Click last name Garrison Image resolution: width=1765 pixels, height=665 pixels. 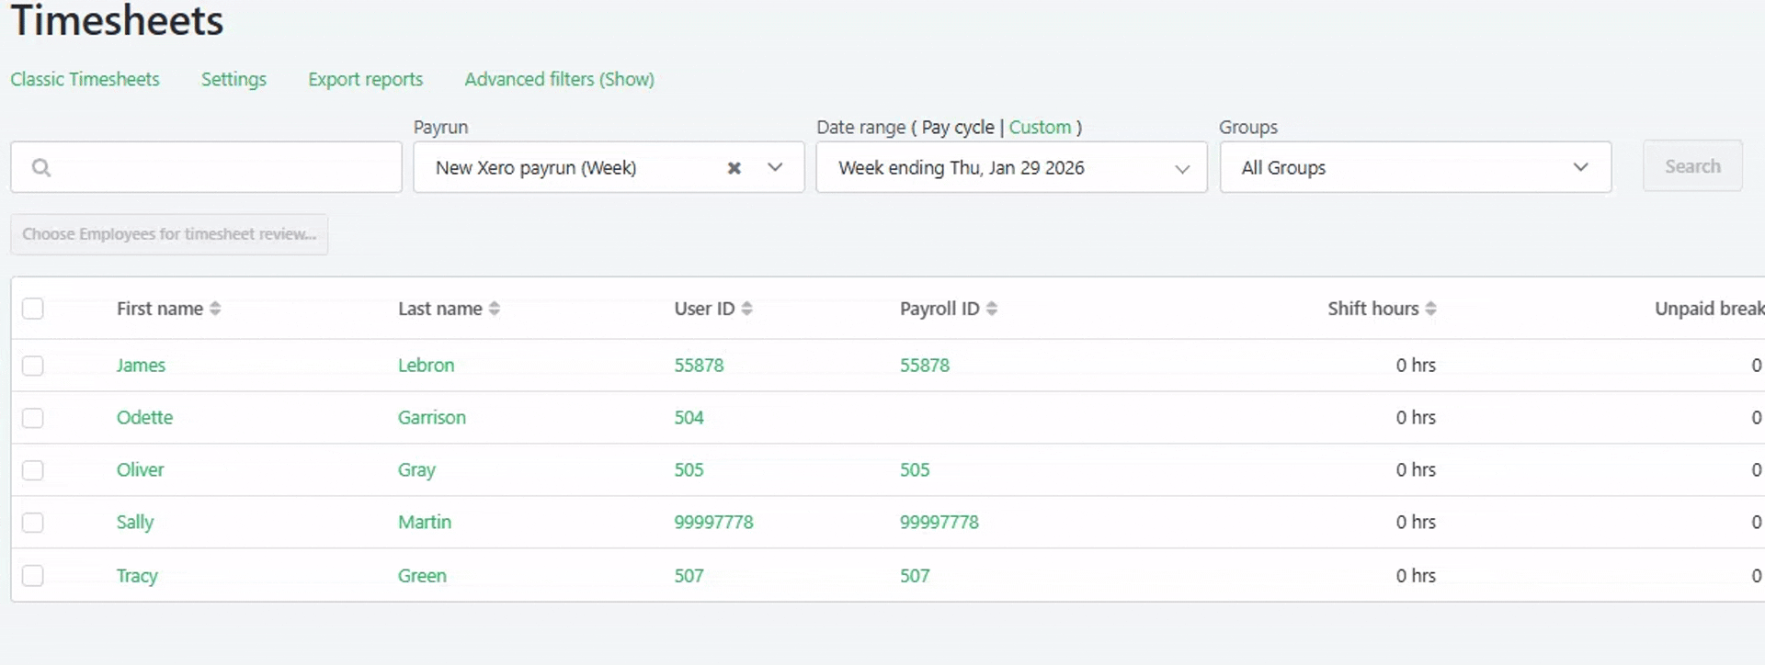click(x=431, y=418)
